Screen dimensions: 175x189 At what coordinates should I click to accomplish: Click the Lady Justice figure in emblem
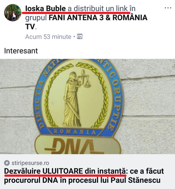coord(72,100)
